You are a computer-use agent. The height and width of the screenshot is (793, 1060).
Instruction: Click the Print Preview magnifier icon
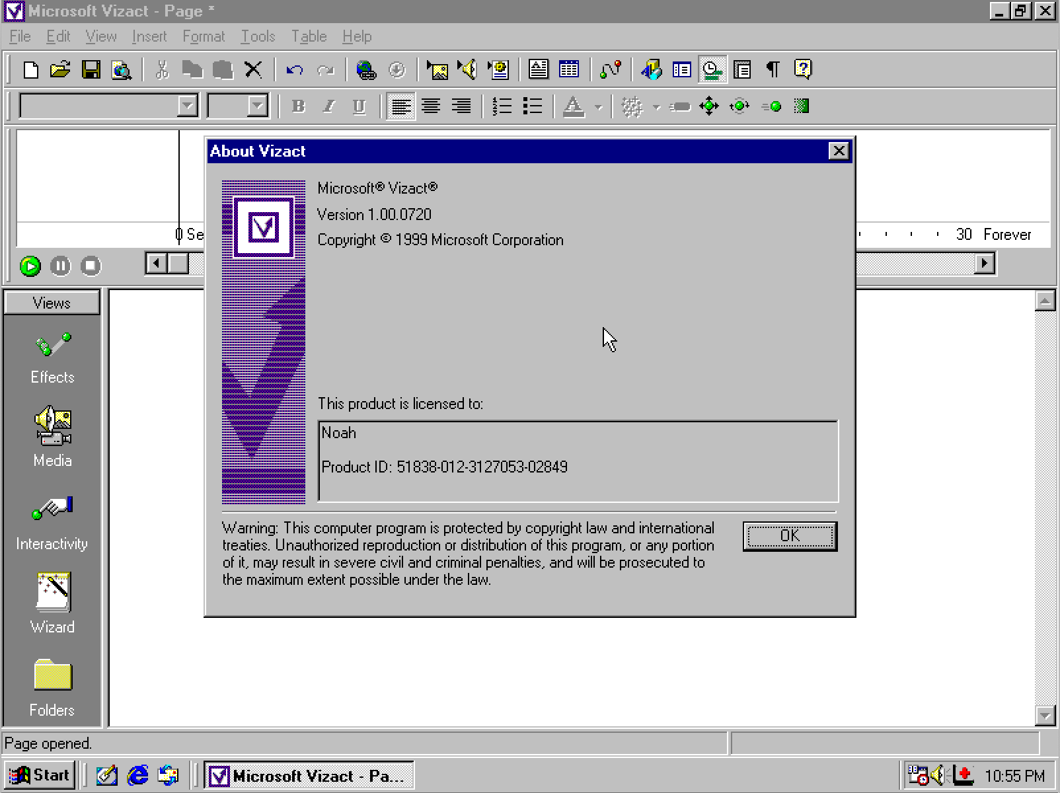121,69
